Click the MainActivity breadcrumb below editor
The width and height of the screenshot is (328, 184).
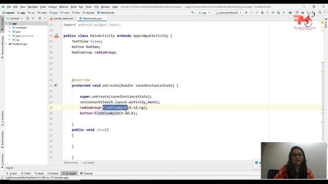point(71,163)
